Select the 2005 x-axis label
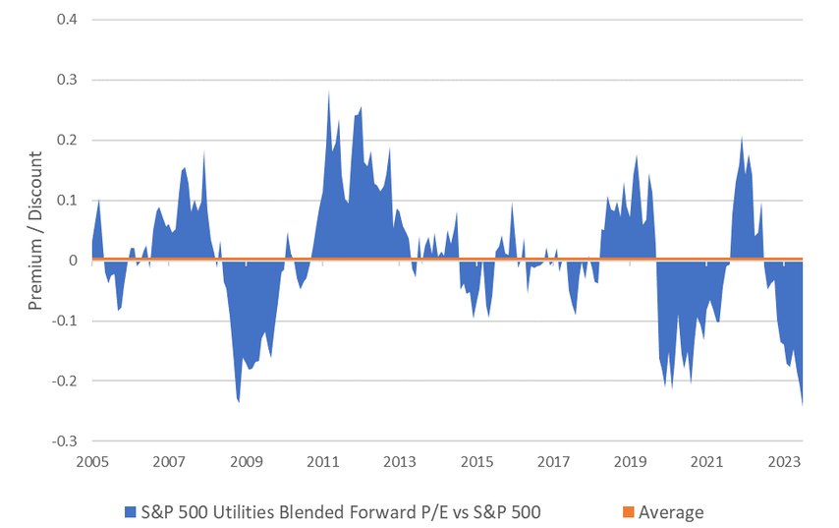 pyautogui.click(x=91, y=460)
